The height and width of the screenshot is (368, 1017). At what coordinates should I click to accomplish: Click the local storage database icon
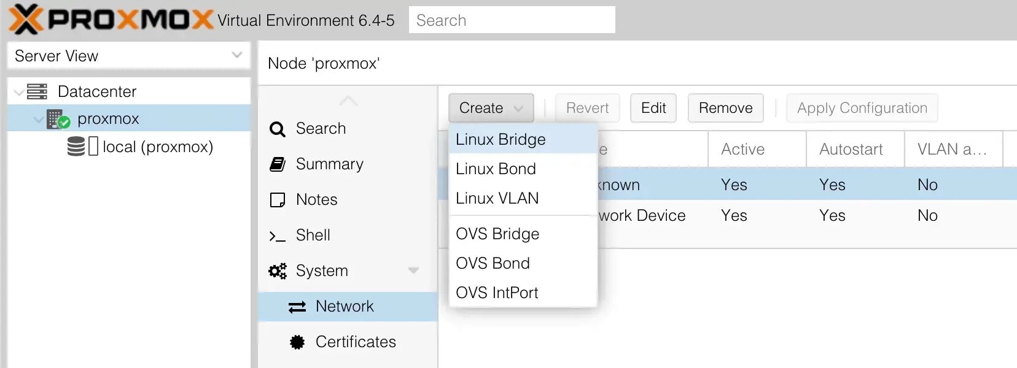coord(76,147)
